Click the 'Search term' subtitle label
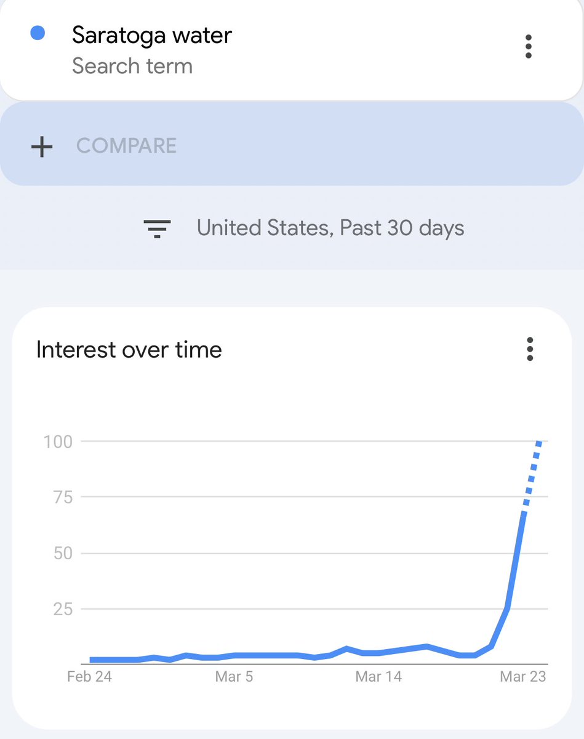Image resolution: width=584 pixels, height=739 pixels. pos(132,66)
